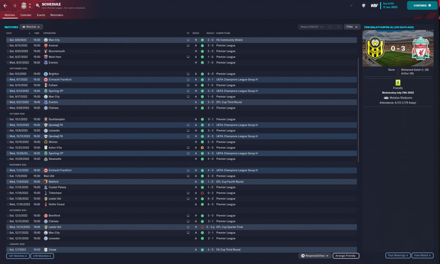Click the TV icon on the Arsenal row
440x264 pixels.
coord(188,46)
